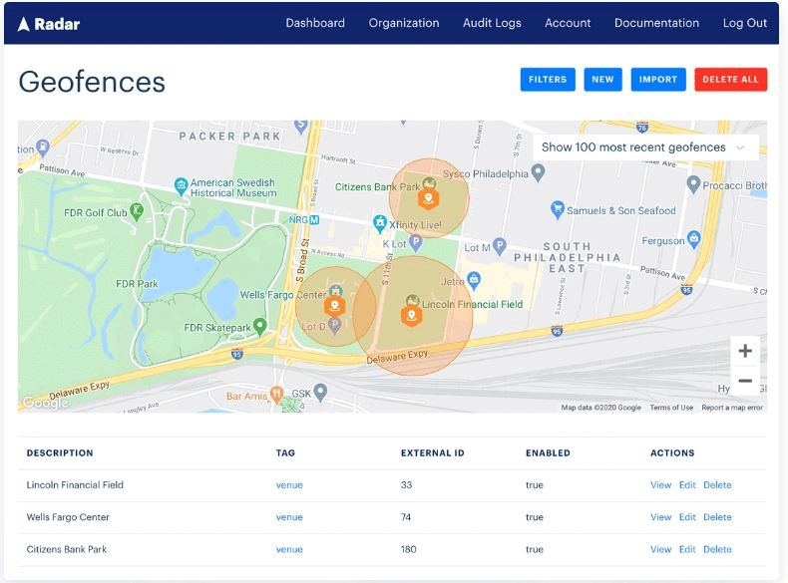
Task: Click the orange Wells Fargo Center geofence marker
Action: pos(335,306)
